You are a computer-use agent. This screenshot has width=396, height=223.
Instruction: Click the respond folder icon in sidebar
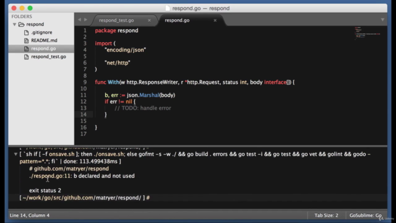(x=22, y=25)
